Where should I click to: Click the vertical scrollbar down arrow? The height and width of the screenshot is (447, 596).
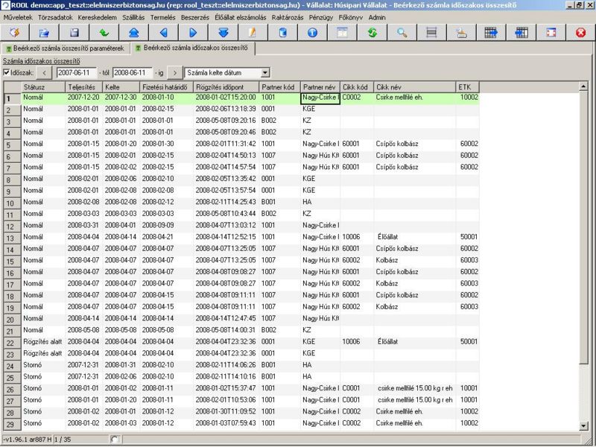pos(583,425)
